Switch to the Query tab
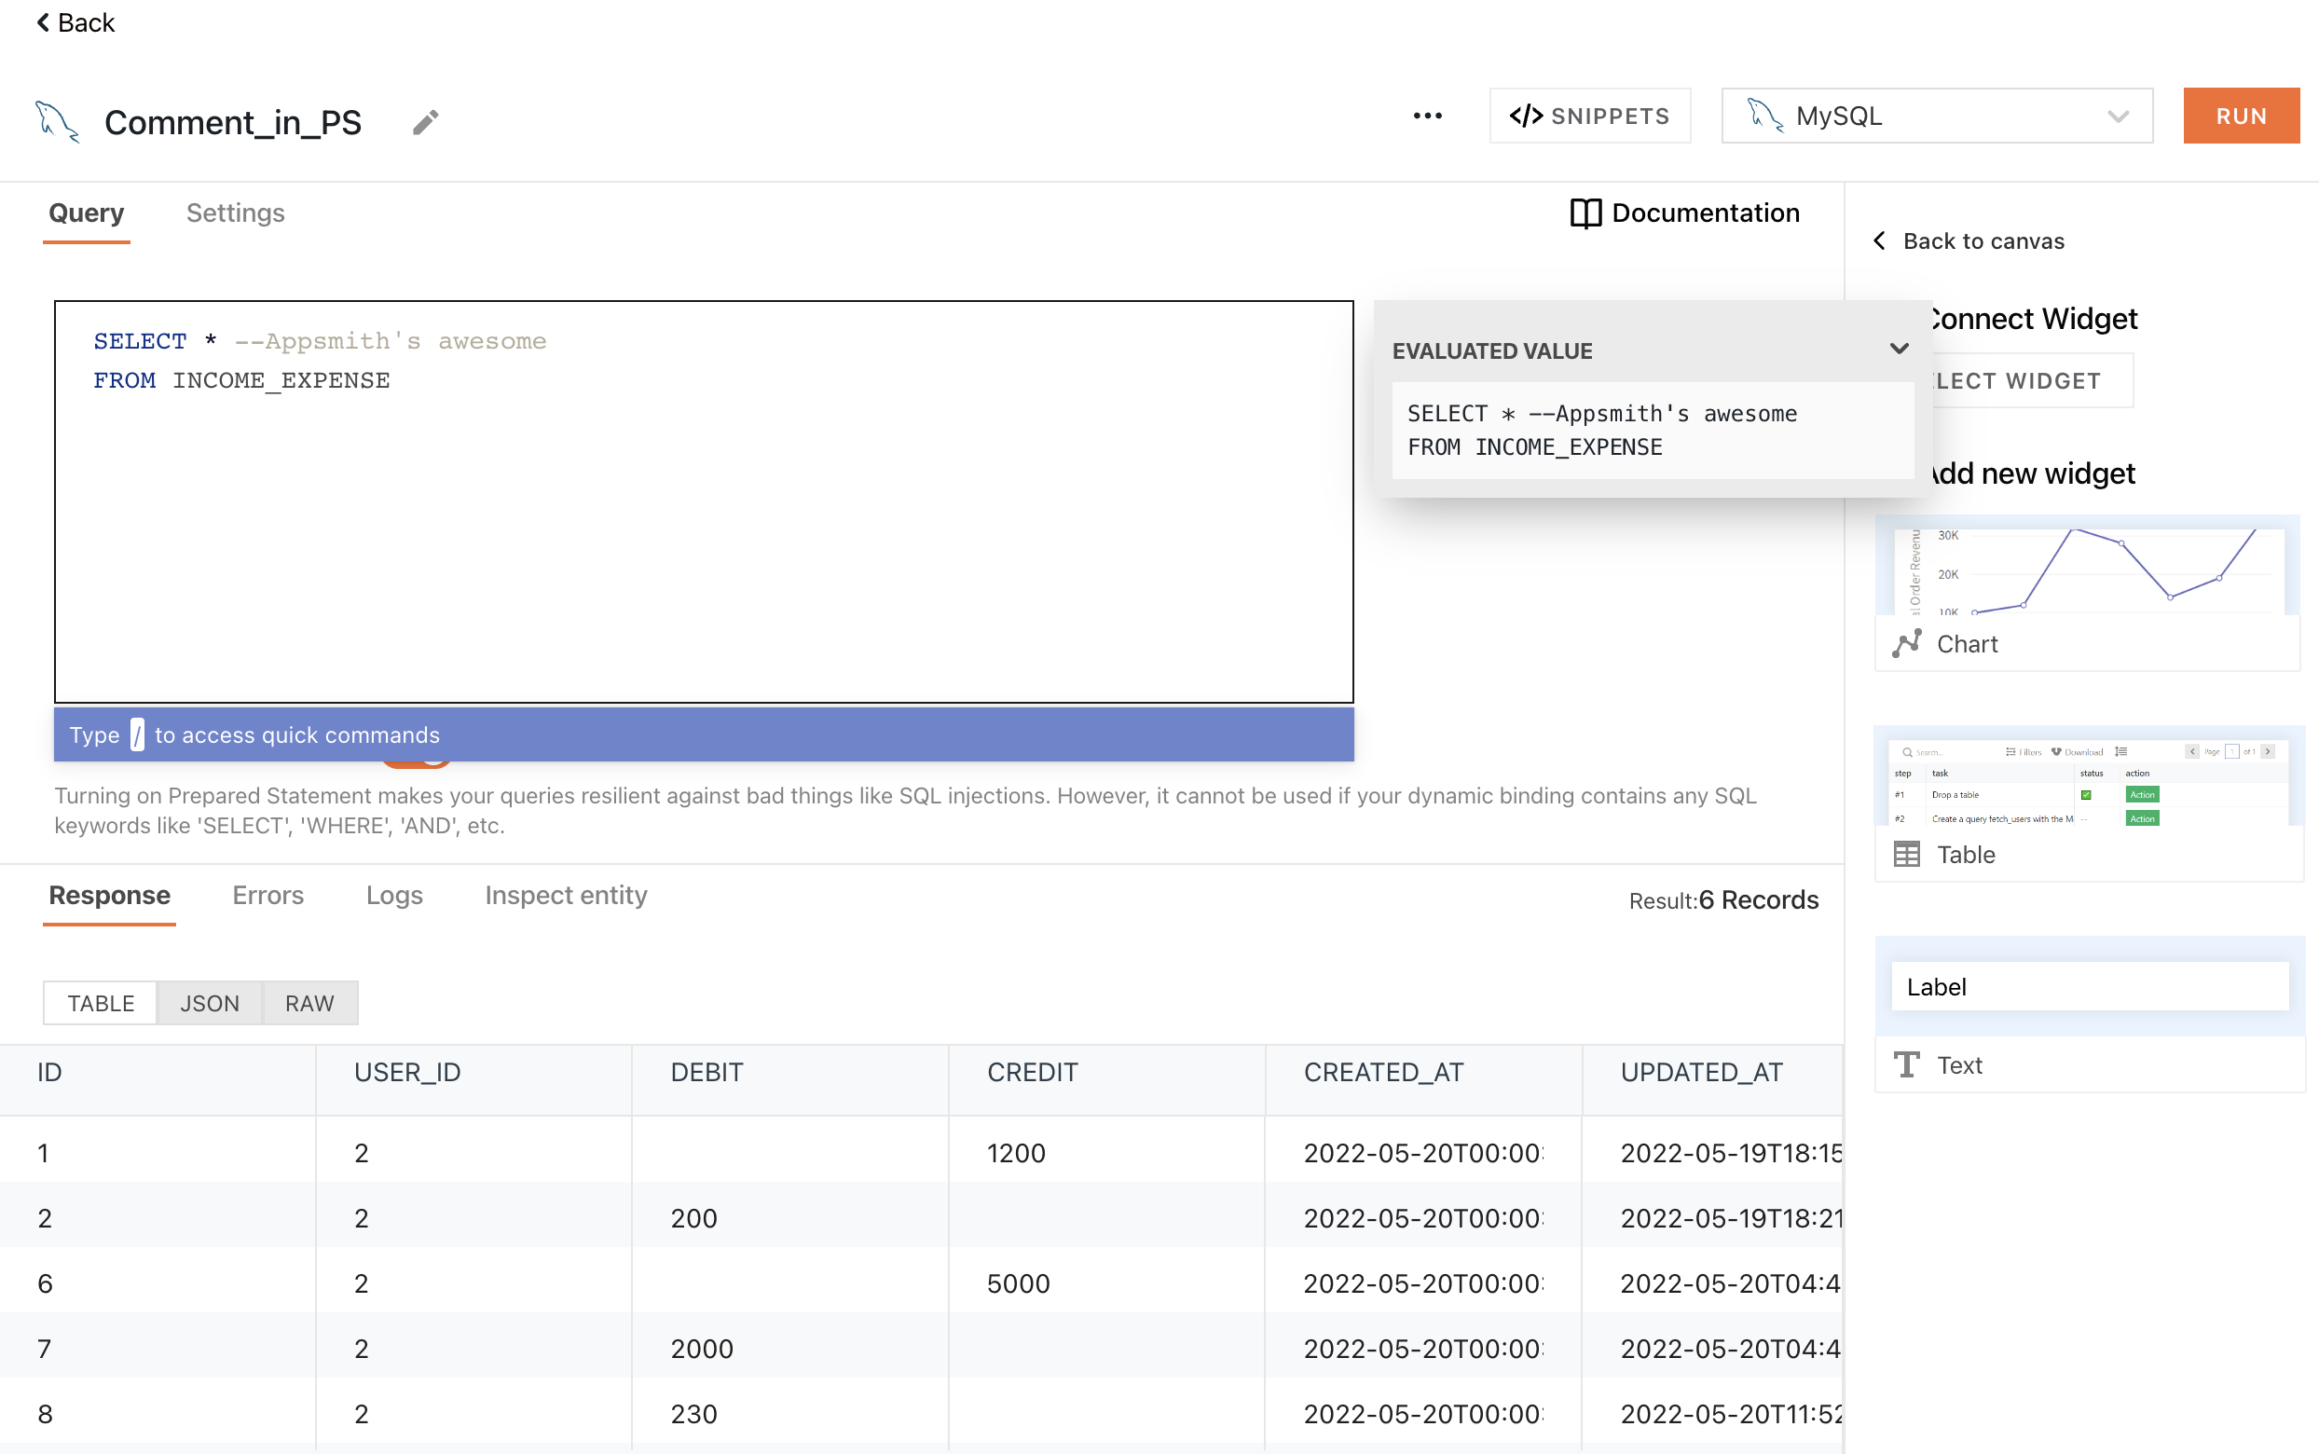 (x=87, y=213)
